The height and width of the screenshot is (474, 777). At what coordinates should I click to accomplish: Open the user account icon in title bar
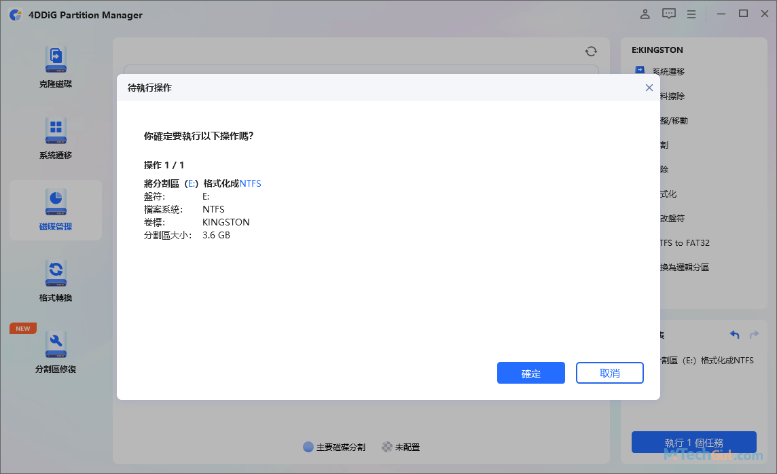tap(645, 14)
